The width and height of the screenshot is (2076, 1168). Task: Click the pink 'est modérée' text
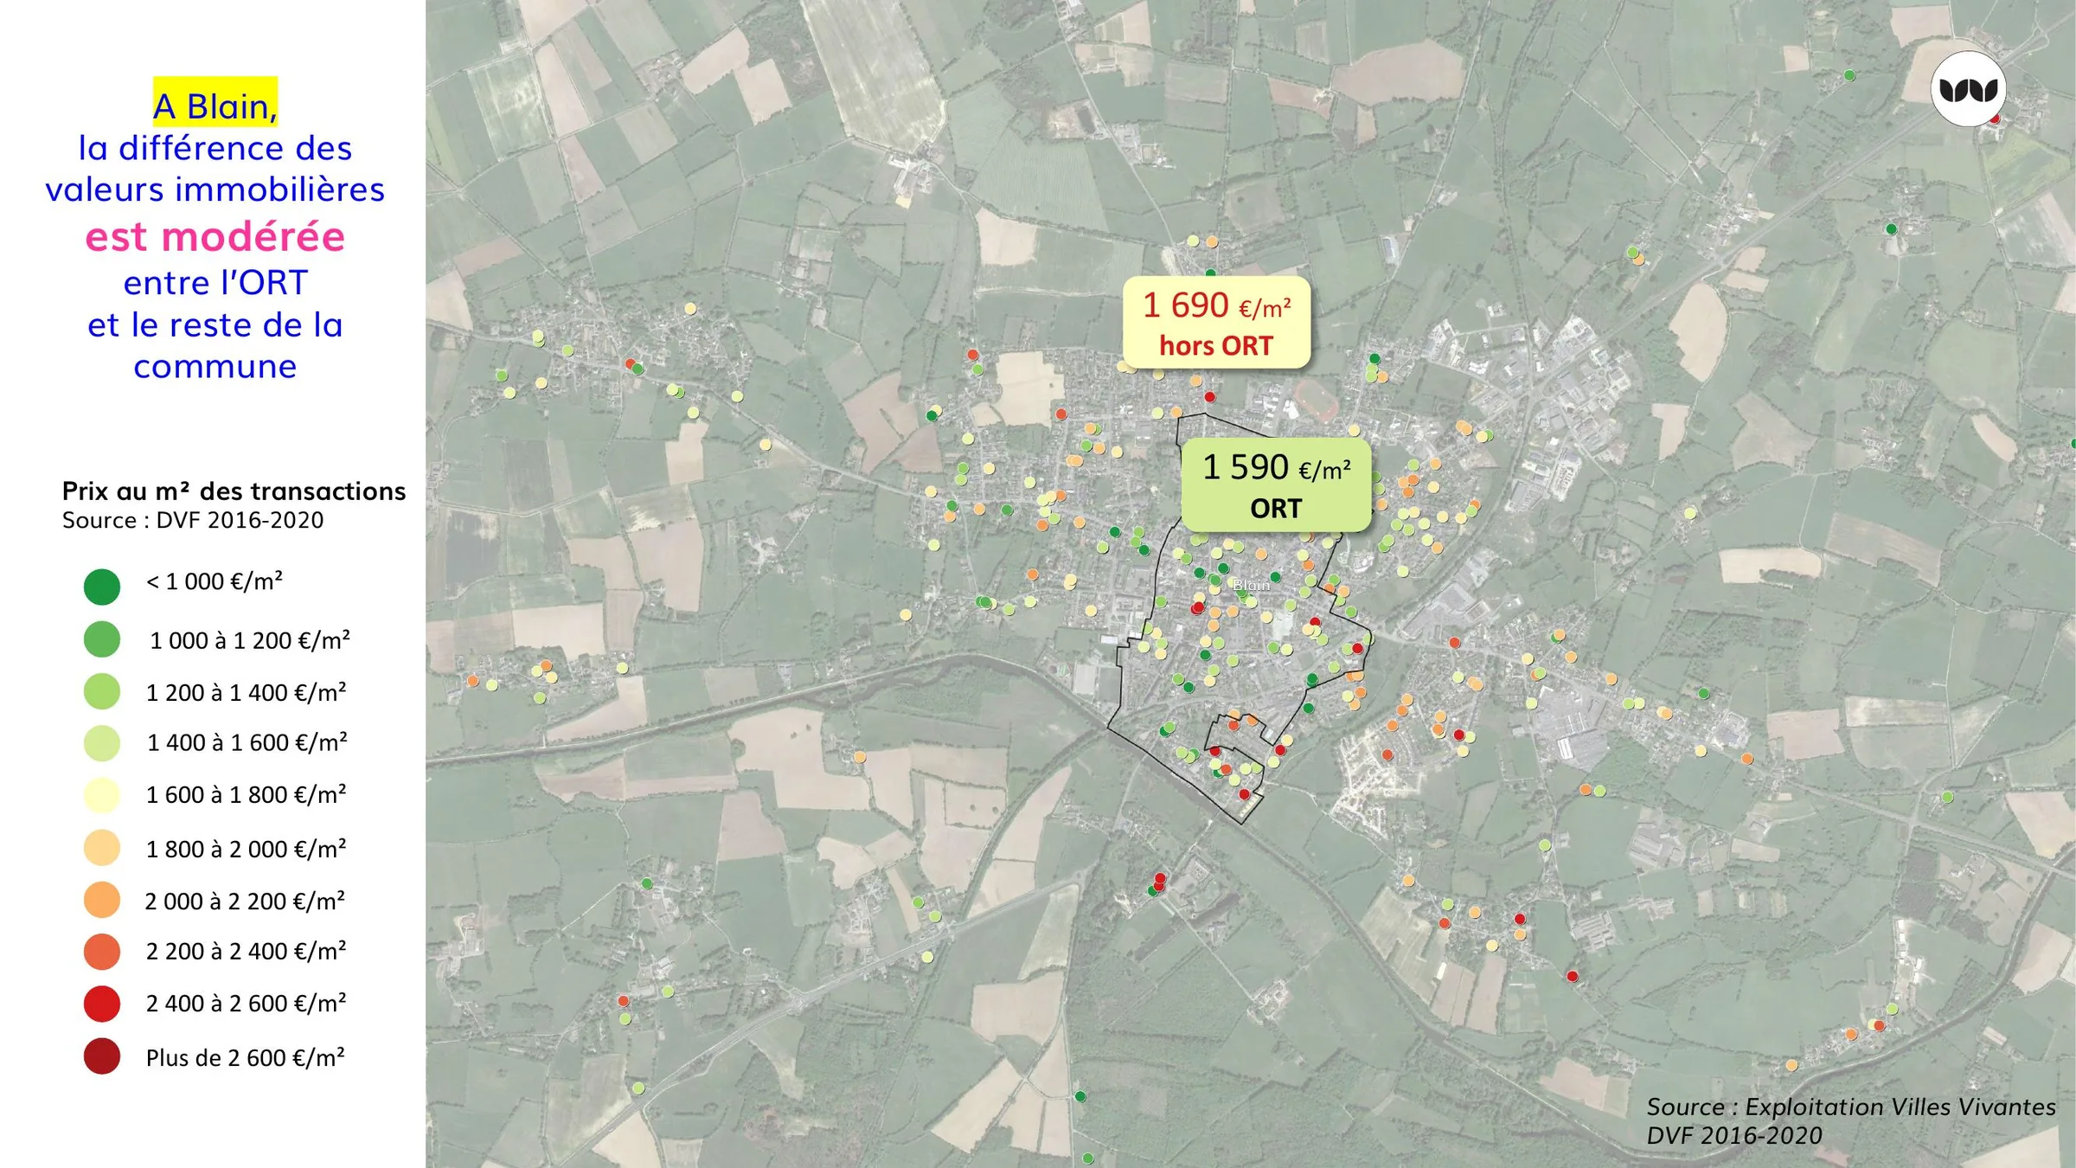[215, 236]
